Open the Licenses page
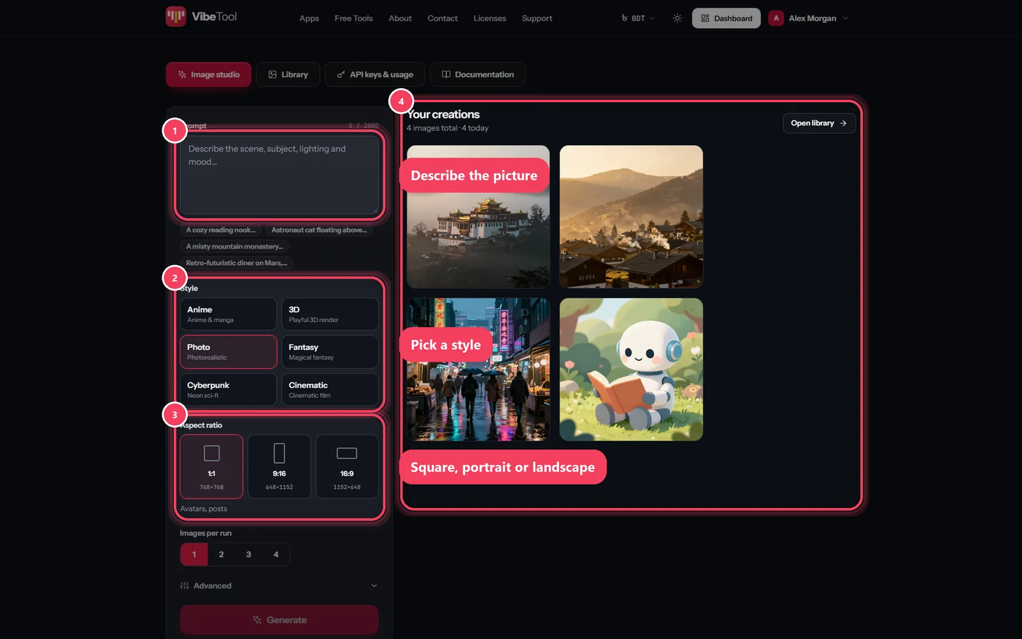 pos(490,19)
